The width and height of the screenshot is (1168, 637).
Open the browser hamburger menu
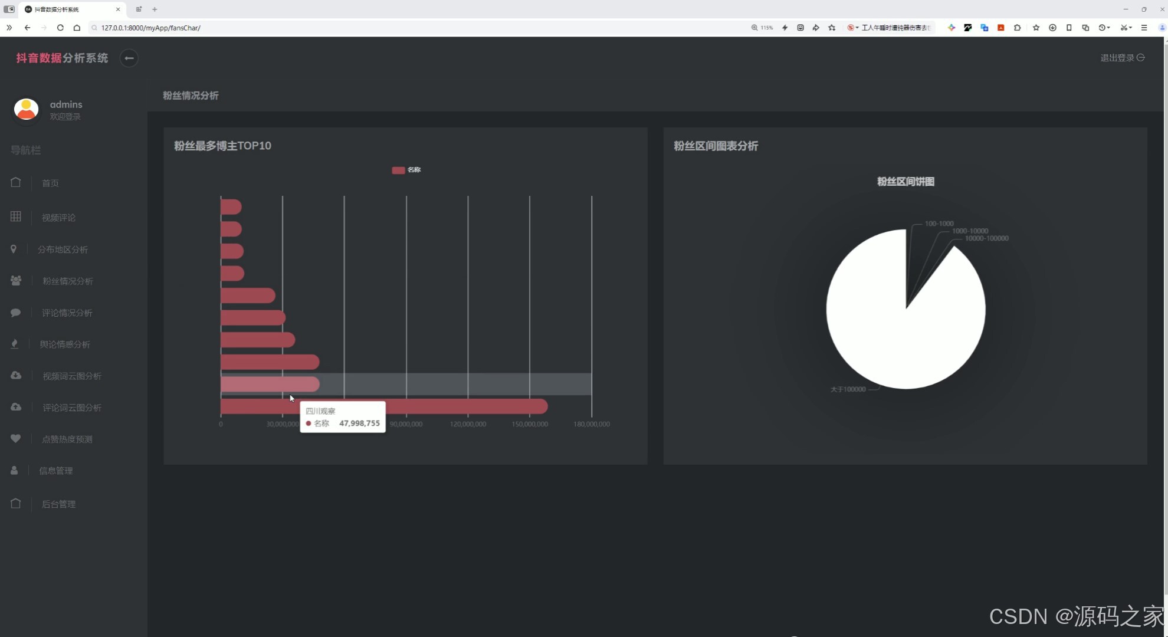(1144, 28)
